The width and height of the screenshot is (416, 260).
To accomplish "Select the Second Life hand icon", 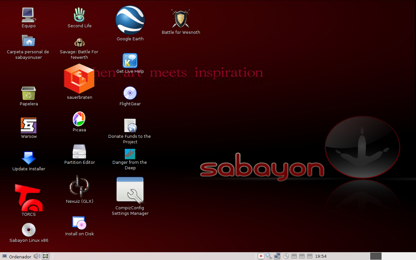I will coord(79,15).
